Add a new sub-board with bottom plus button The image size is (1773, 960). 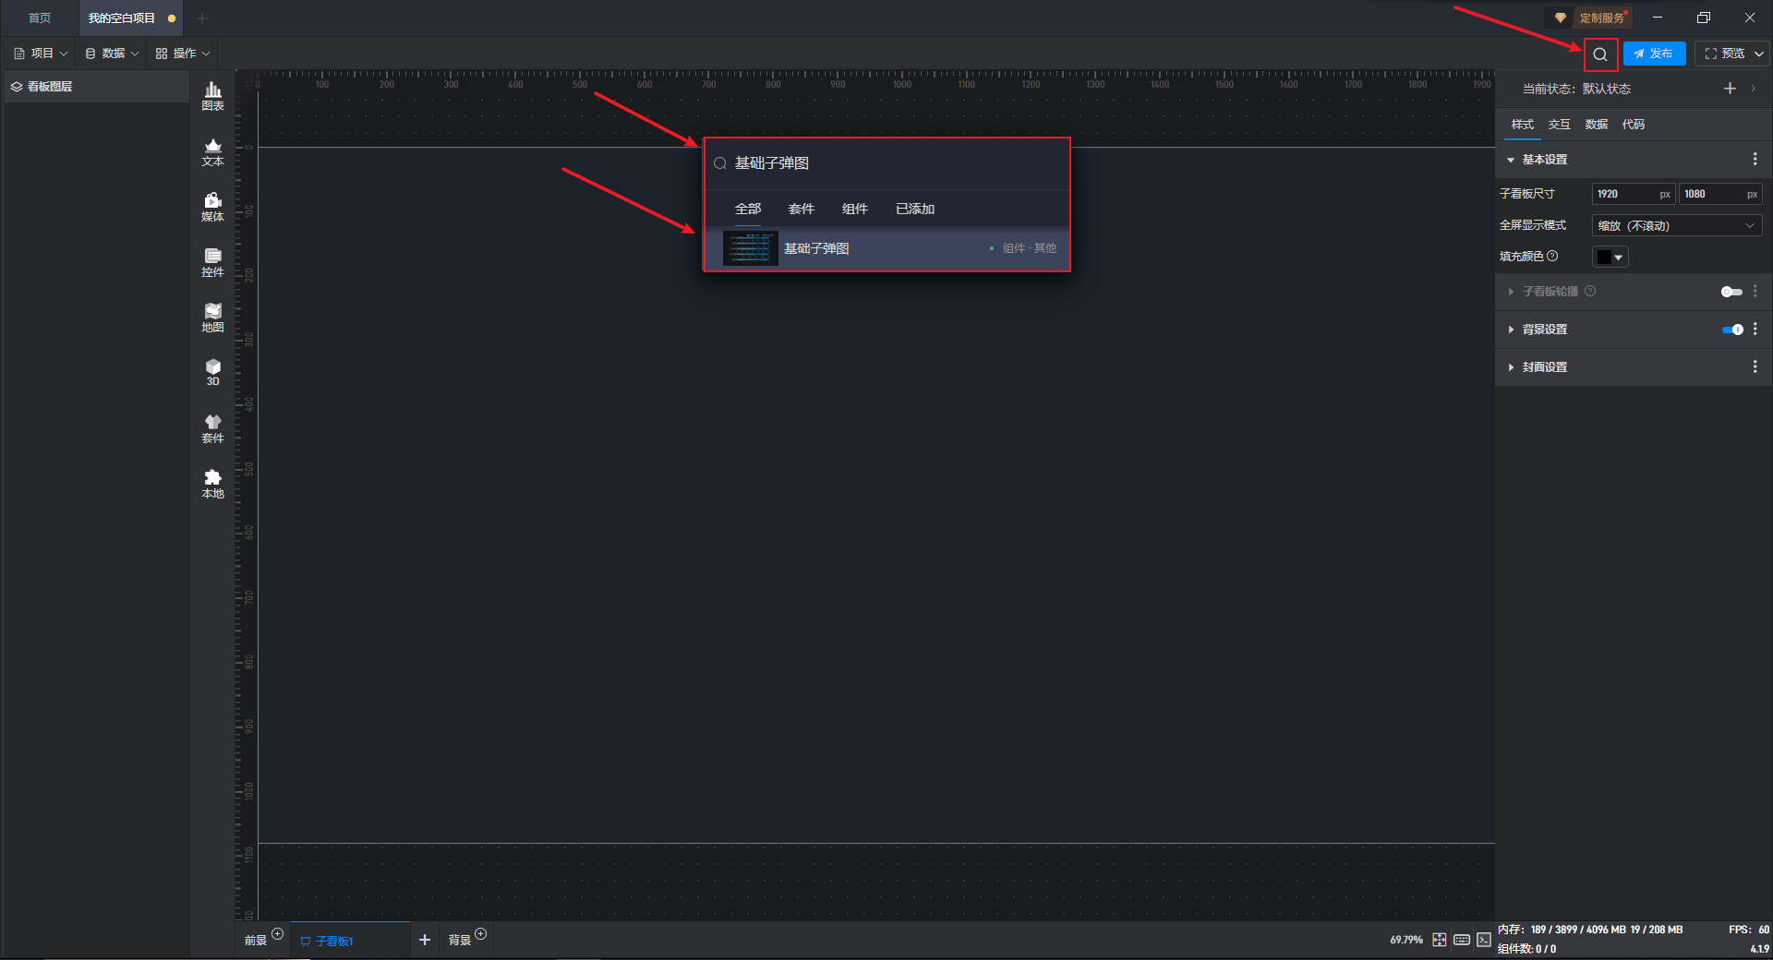[x=425, y=940]
